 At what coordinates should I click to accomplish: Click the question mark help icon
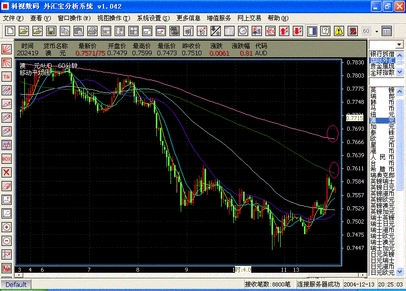(325, 31)
